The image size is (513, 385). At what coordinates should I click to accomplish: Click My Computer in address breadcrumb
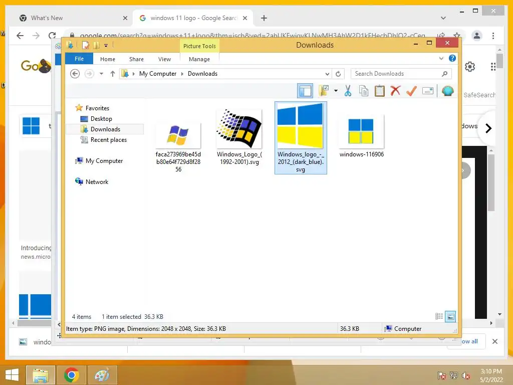point(158,74)
